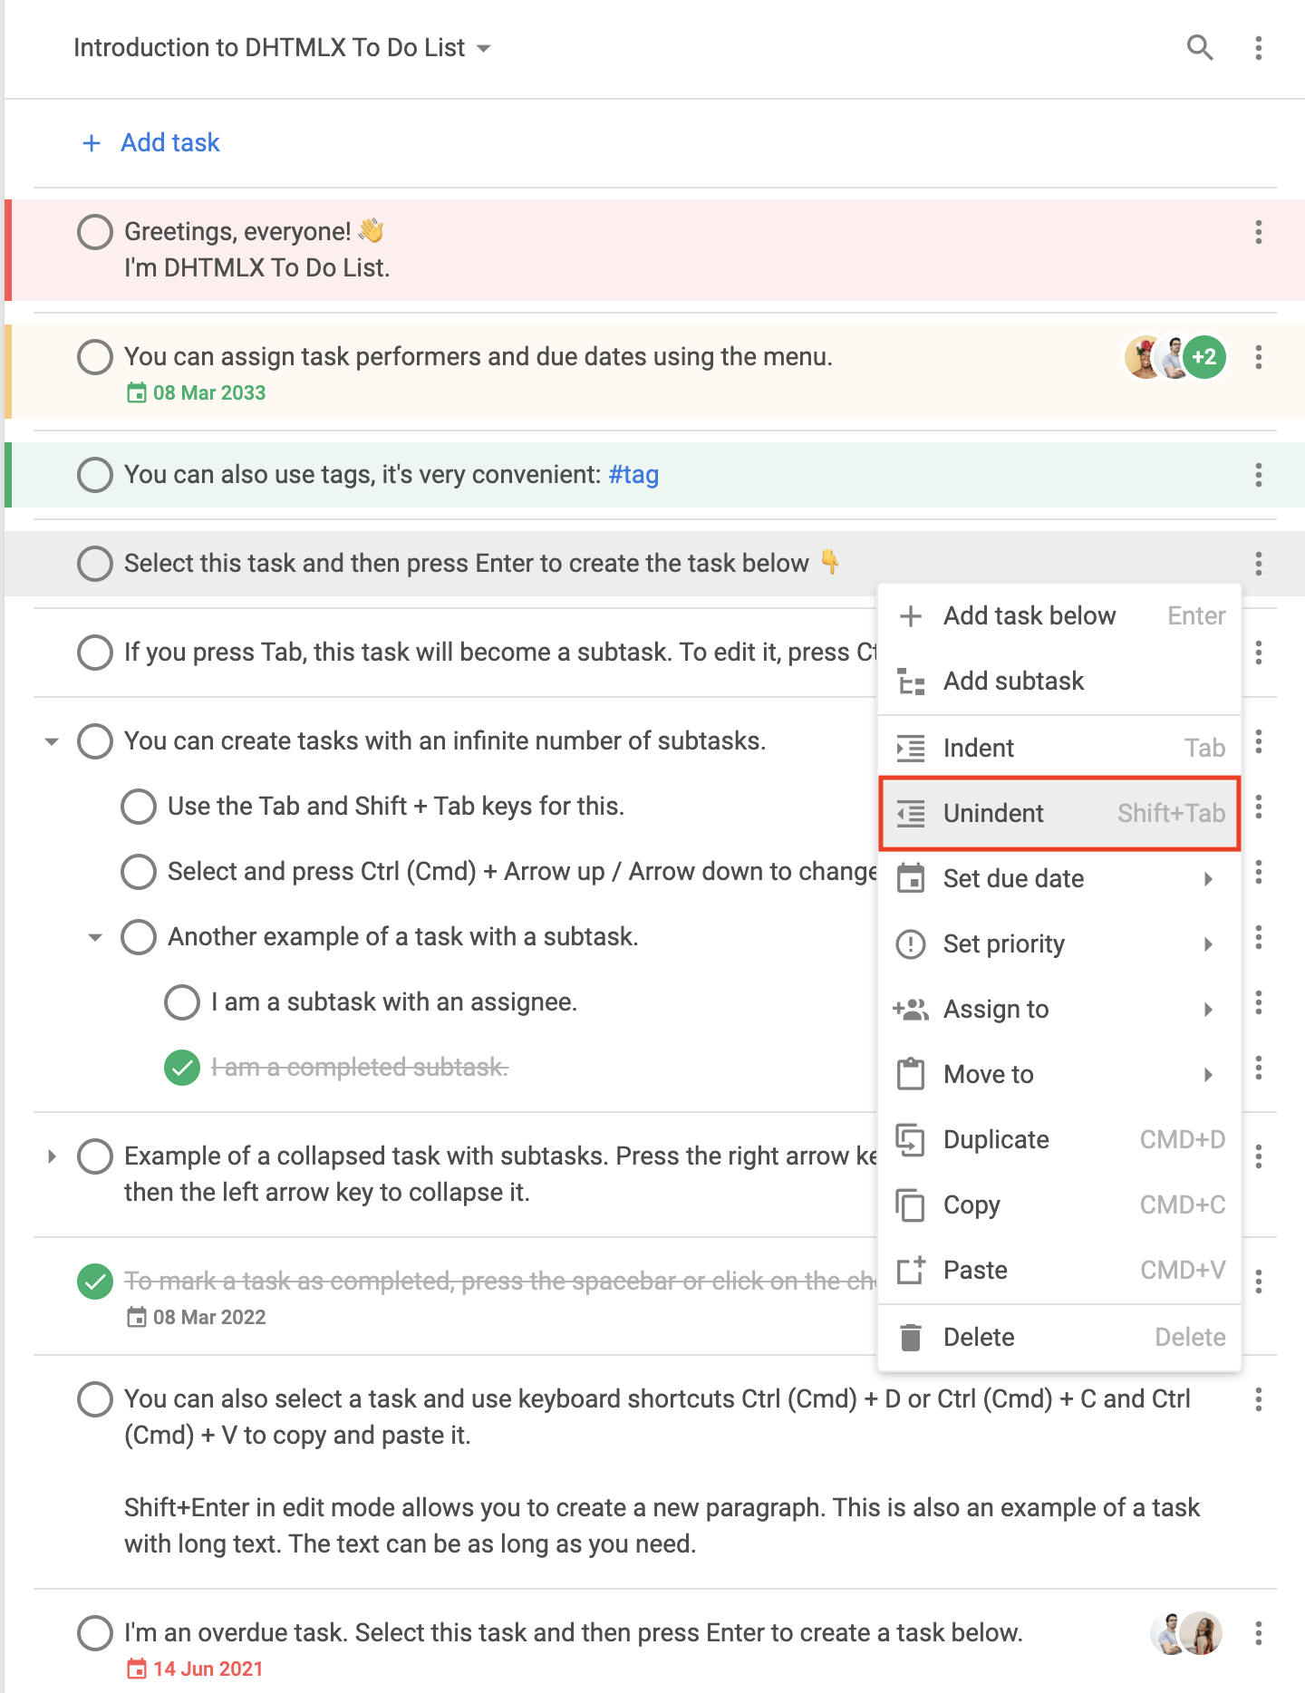1305x1693 pixels.
Task: Click the trash icon for Delete
Action: click(911, 1337)
